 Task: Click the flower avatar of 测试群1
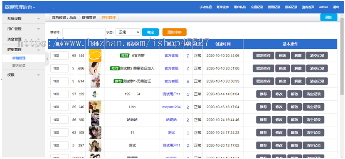[95, 81]
